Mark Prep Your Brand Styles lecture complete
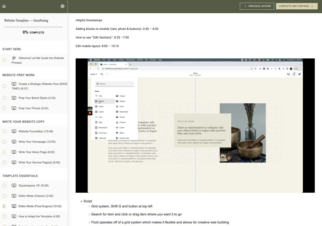 (x=4, y=98)
